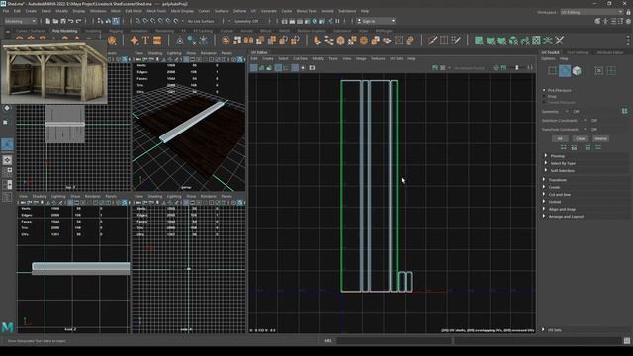The image size is (633, 356).
Task: Click the script editor icon at bottom right
Action: tap(627, 340)
